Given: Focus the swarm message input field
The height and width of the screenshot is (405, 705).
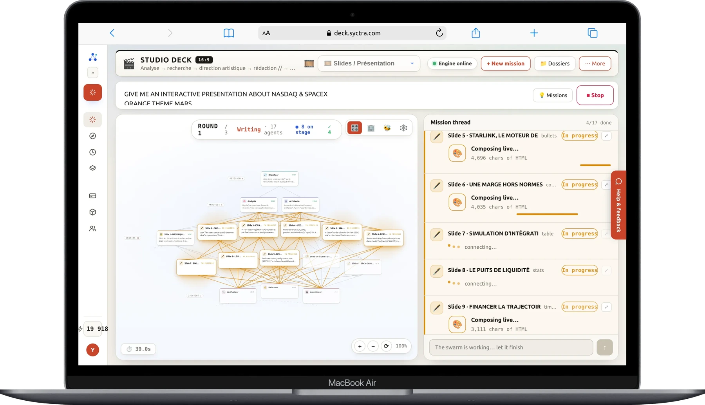Looking at the screenshot, I should pyautogui.click(x=511, y=347).
